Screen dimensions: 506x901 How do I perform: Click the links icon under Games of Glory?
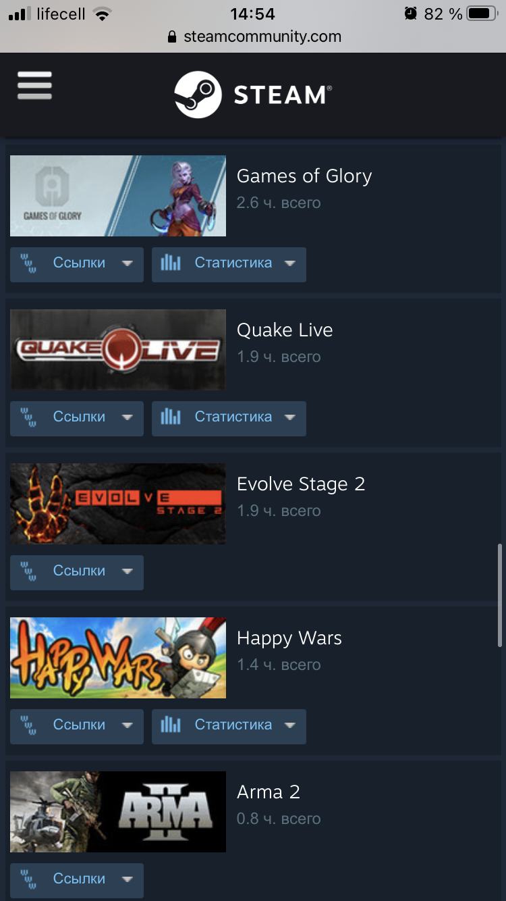pos(29,263)
